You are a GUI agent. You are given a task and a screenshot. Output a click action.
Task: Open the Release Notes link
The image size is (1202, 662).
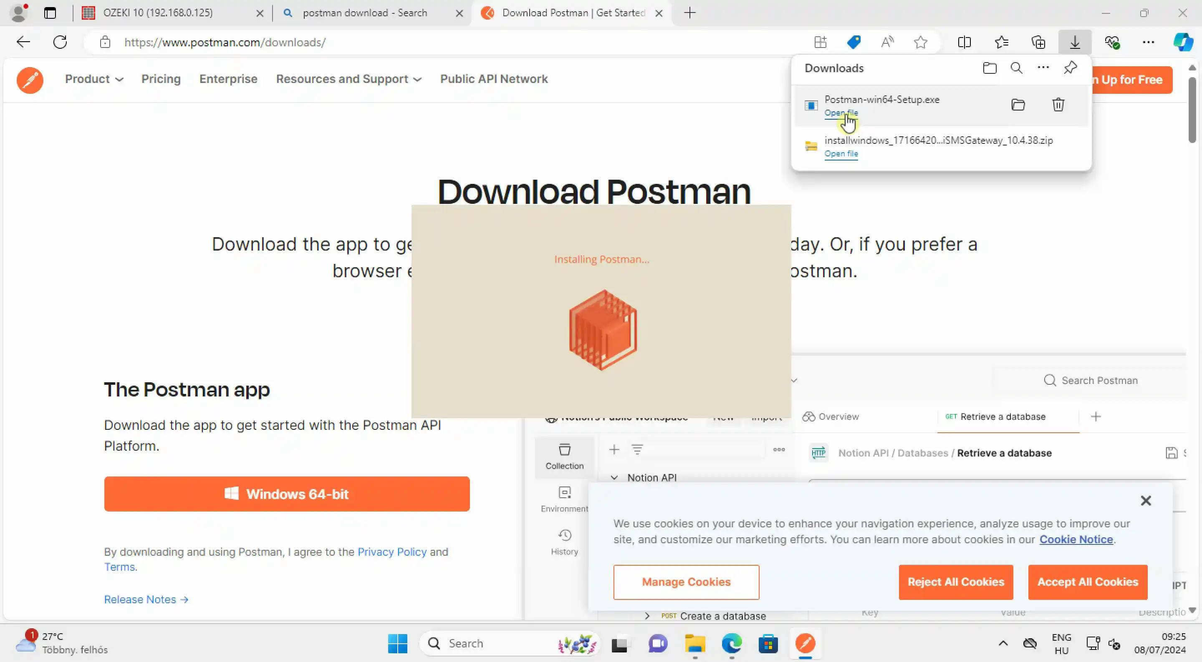tap(146, 599)
